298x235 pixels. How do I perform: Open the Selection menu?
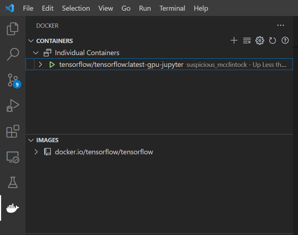tap(76, 9)
